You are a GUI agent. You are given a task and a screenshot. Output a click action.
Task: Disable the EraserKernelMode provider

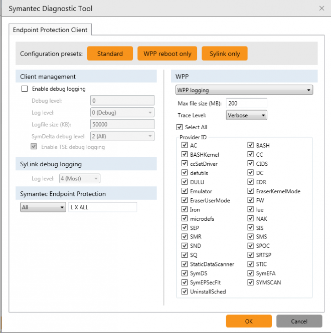[x=251, y=191]
